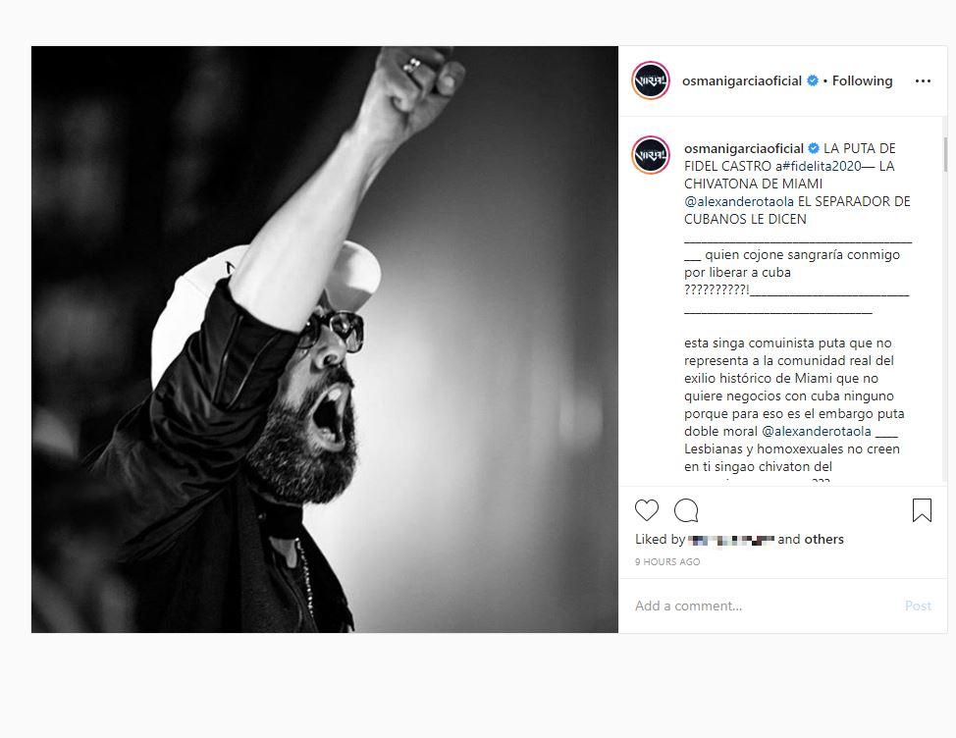Toggle the Following status button

point(862,80)
